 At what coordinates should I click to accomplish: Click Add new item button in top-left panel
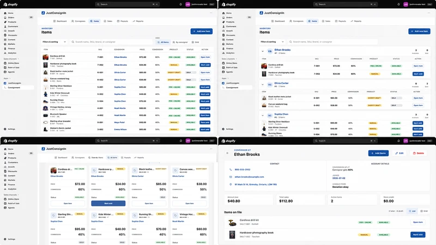pos(202,32)
